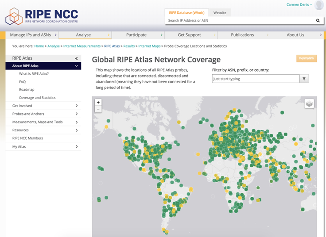Image resolution: width=326 pixels, height=237 pixels.
Task: Open the Participate menu
Action: [138, 35]
